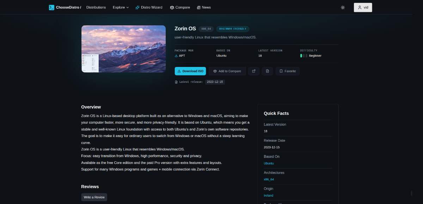Click the file icon beside Latest release
Viewport: 423px width, 204px height.
coord(176,82)
